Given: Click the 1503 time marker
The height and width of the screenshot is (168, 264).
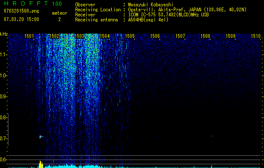Looking at the screenshot, I should click(79, 36).
